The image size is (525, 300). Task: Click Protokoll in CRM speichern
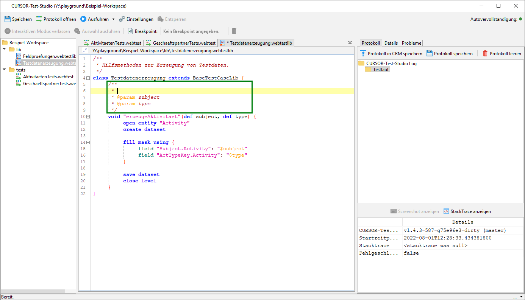(x=391, y=54)
